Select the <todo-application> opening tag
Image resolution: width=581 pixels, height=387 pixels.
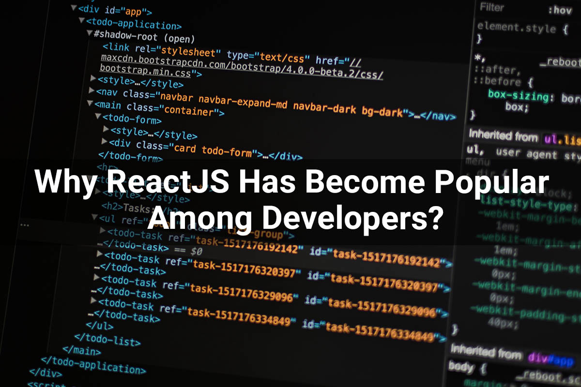pyautogui.click(x=134, y=23)
